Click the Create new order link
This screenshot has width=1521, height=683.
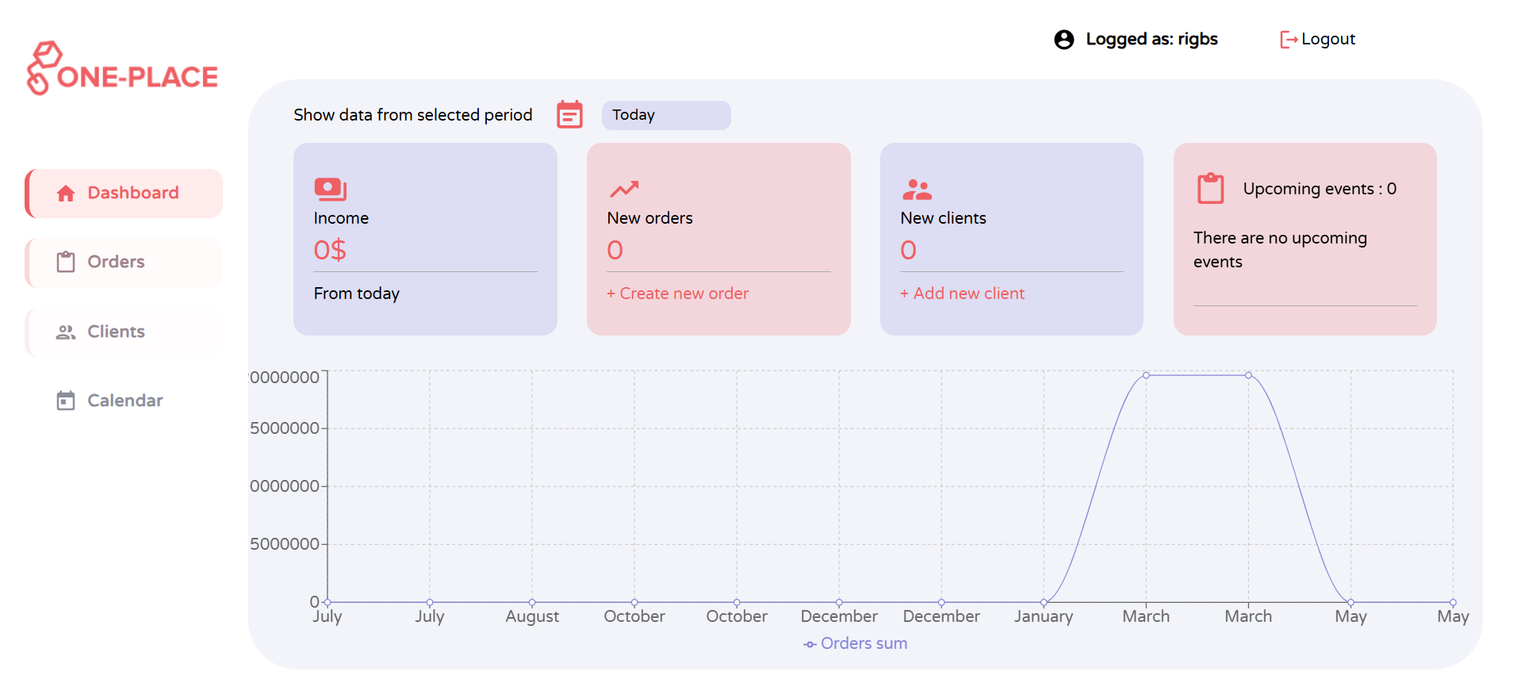click(x=677, y=294)
